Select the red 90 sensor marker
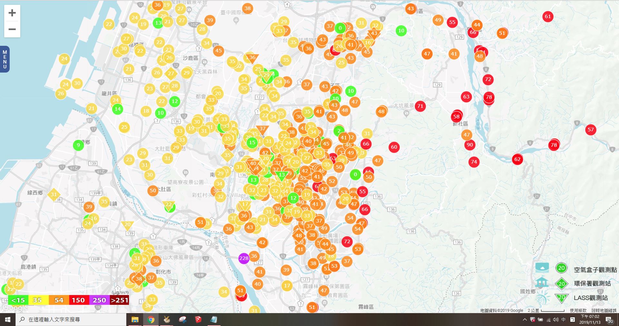Screen dimensions: 619x326 pos(470,145)
